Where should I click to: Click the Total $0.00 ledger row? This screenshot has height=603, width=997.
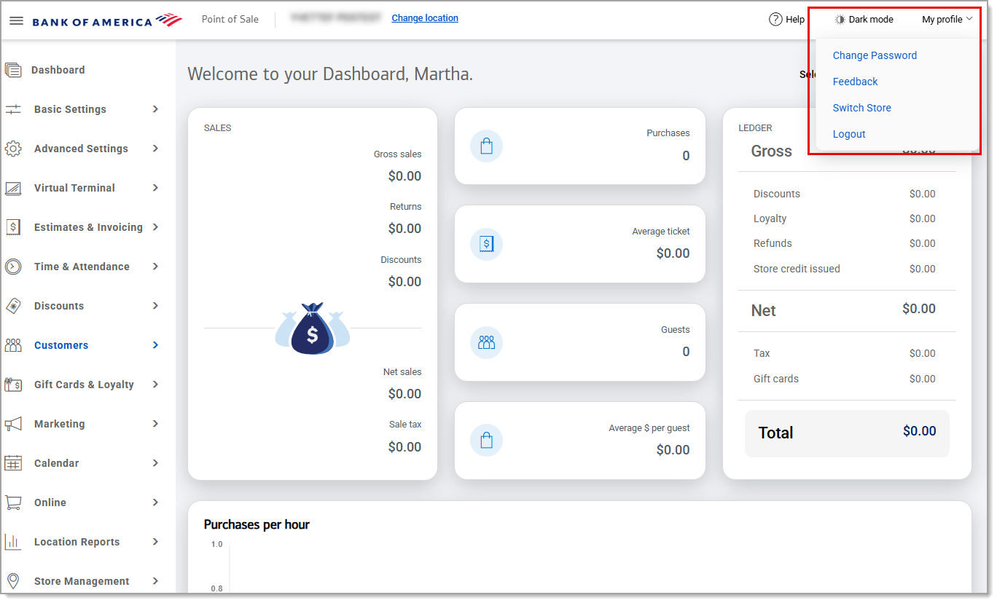847,433
